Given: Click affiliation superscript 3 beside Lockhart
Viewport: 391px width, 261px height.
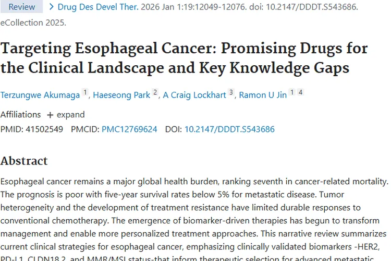Looking at the screenshot, I should click(x=231, y=93).
